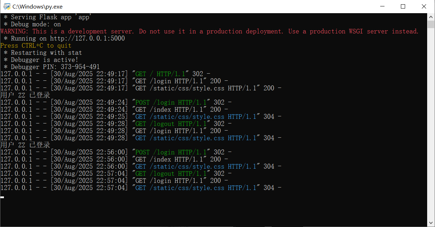Image resolution: width=435 pixels, height=227 pixels.
Task: Click the 22:49:28 GET /logout log line
Action: 116,124
